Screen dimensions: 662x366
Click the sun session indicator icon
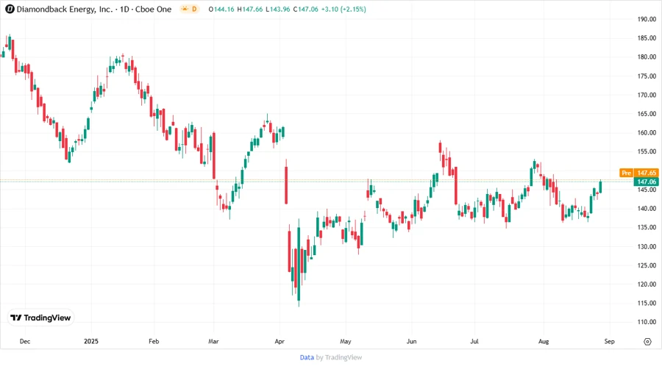tap(185, 9)
